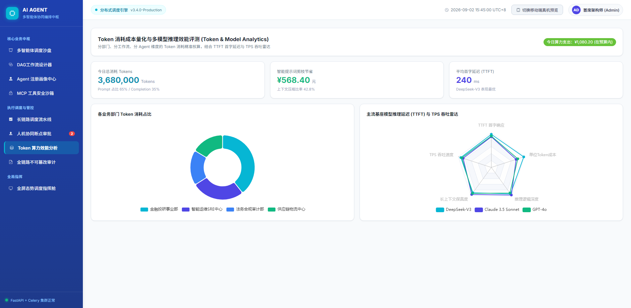The image size is (631, 308).
Task: Click the AD avatar circle
Action: tap(576, 10)
